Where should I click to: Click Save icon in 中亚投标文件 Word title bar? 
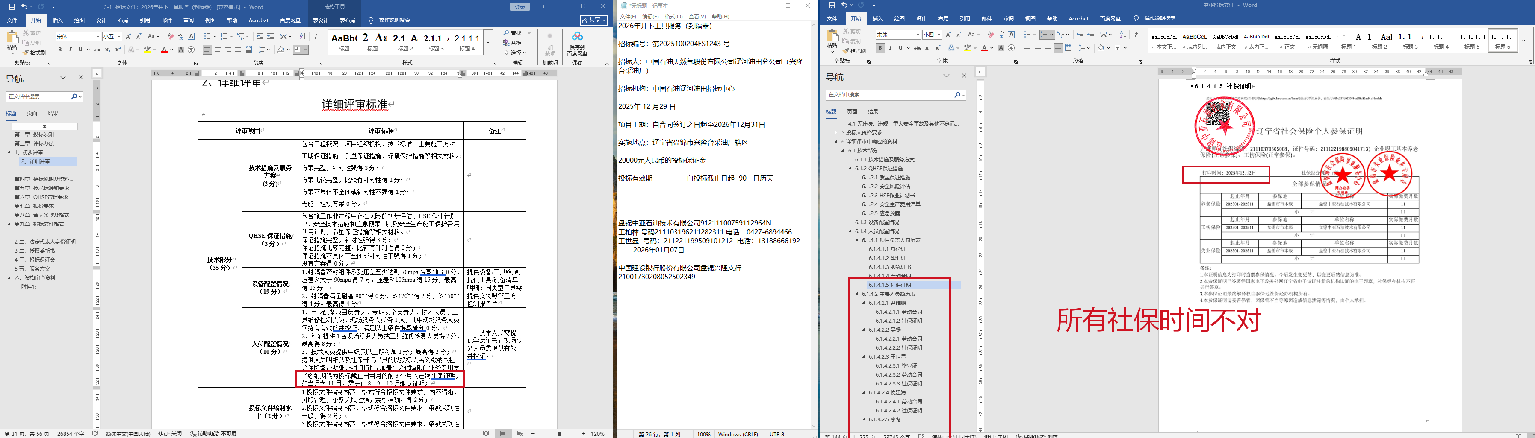(832, 5)
